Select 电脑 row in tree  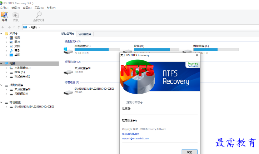pos(29,64)
